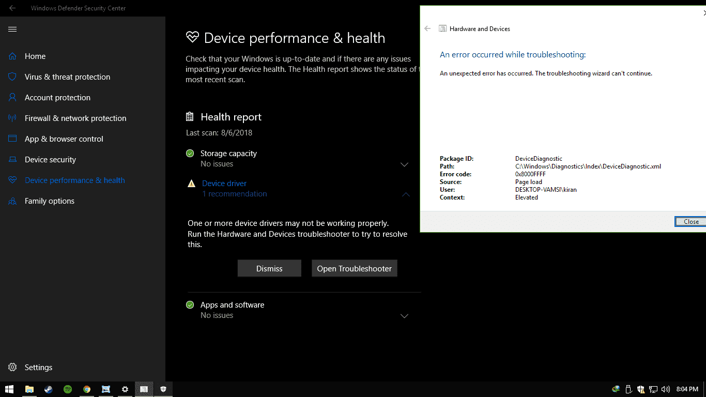706x397 pixels.
Task: Open Family options in sidebar
Action: [x=50, y=201]
